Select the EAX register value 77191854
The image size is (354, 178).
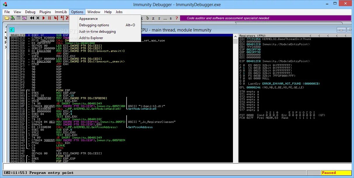pyautogui.click(x=254, y=39)
